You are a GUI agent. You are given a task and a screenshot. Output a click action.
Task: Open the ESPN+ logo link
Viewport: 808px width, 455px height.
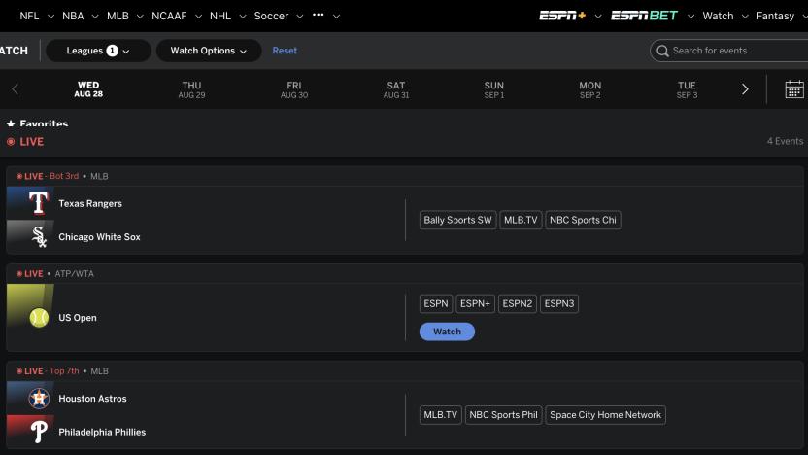(x=563, y=16)
